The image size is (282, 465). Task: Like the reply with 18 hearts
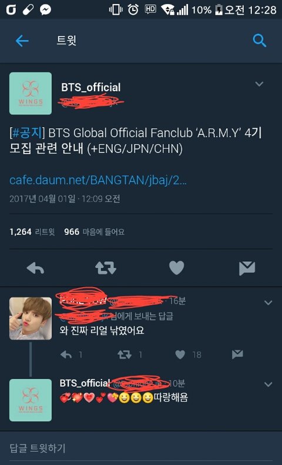click(x=180, y=354)
